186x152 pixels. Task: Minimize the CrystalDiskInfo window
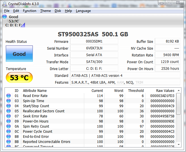(x=162, y=3)
